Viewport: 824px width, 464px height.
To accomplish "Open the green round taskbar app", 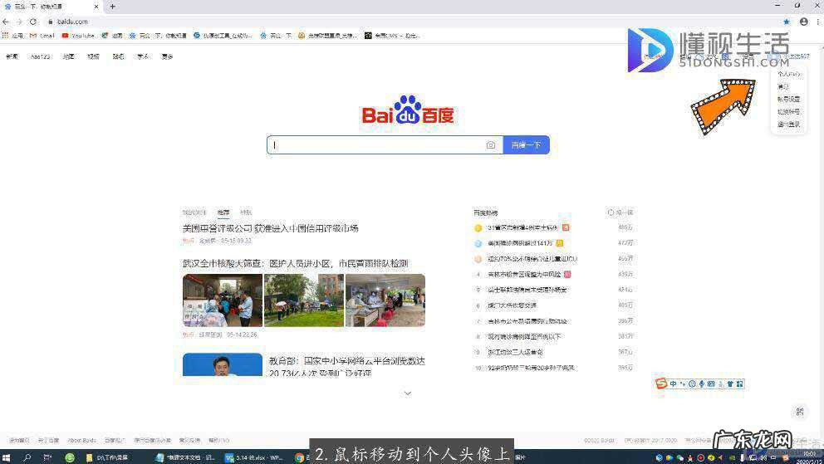I will coord(70,457).
